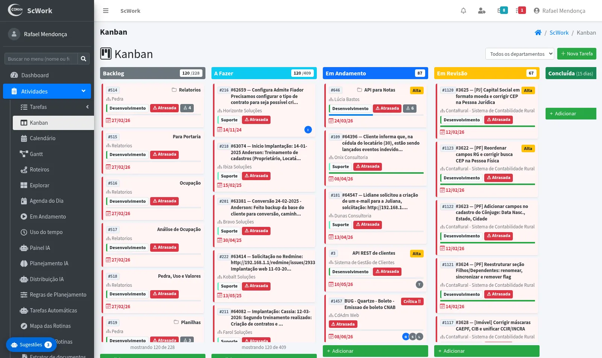
Task: Open the notifications bell
Action: pos(464,11)
